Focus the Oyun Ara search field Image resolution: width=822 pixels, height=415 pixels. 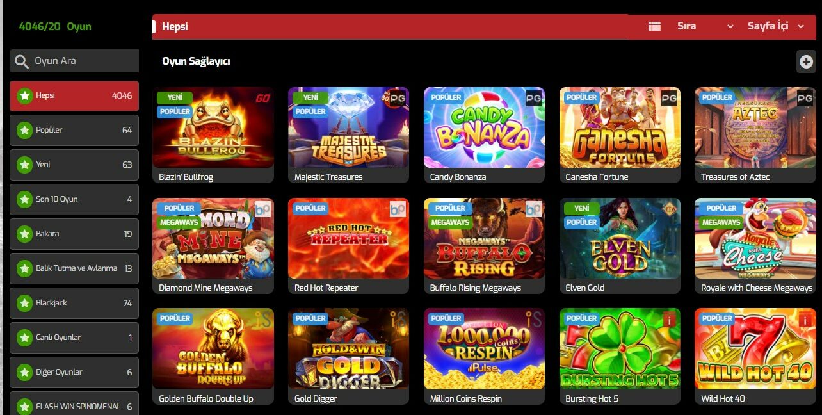tap(74, 61)
